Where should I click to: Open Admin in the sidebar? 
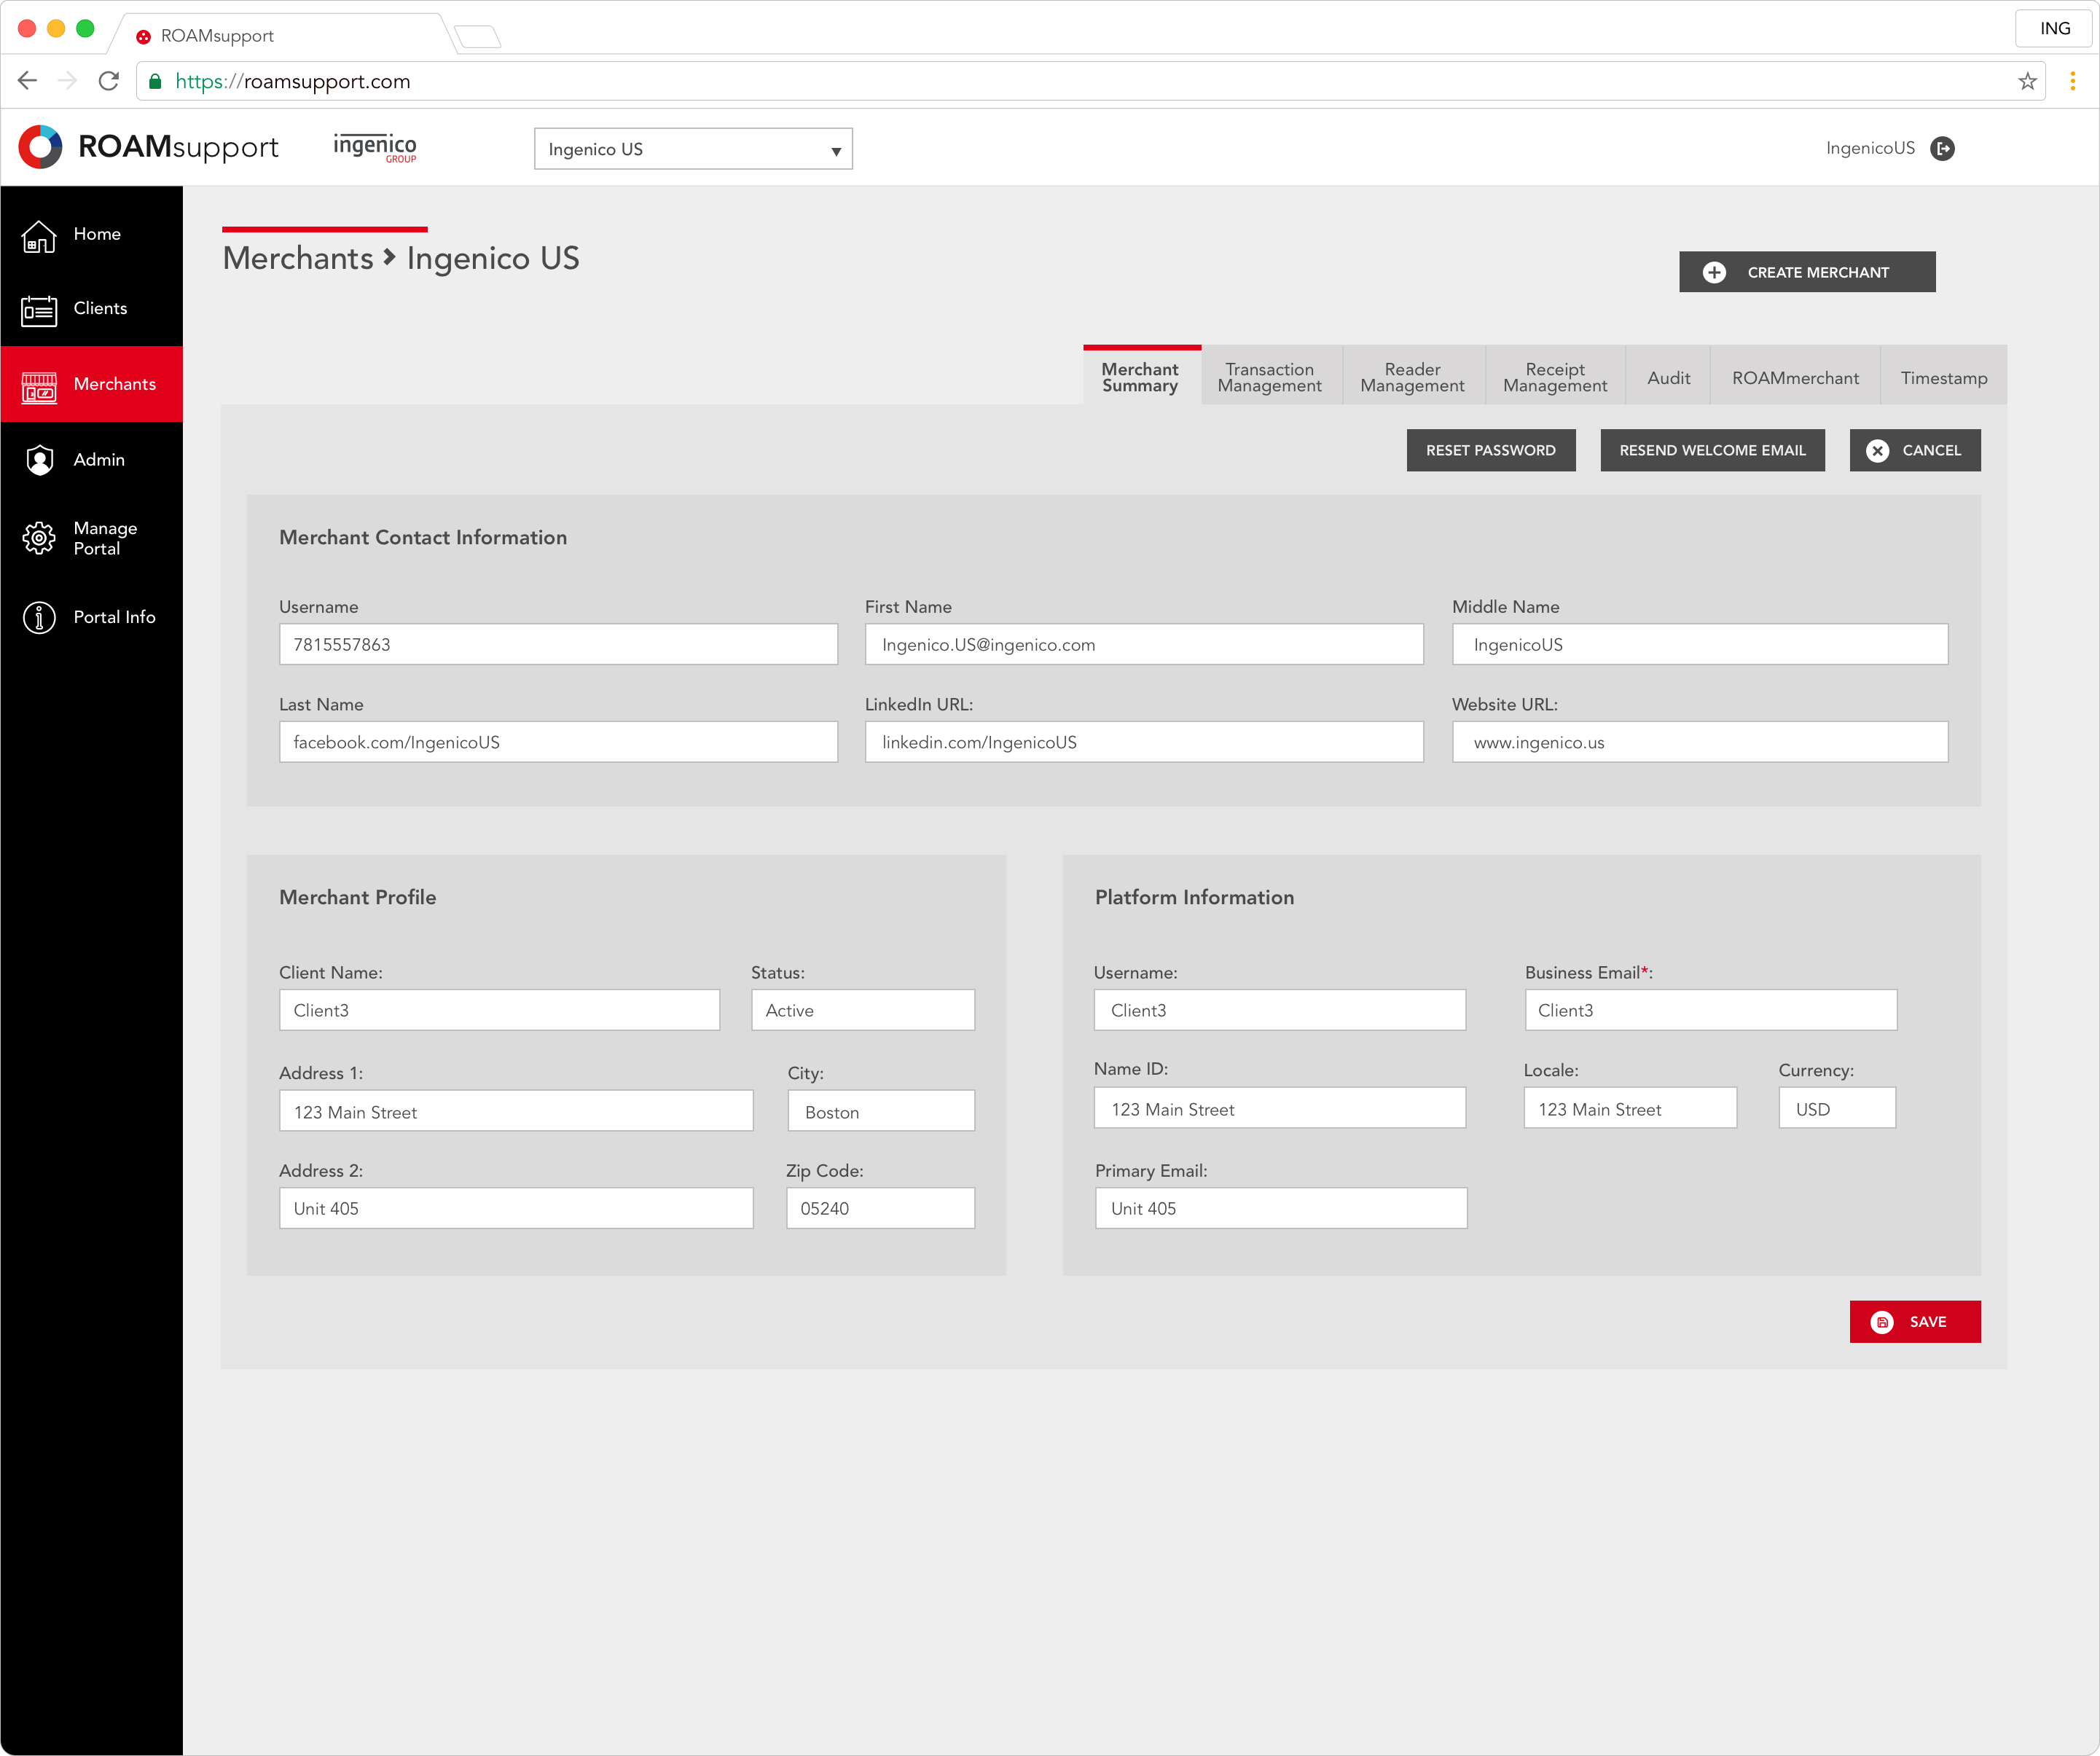pyautogui.click(x=91, y=460)
